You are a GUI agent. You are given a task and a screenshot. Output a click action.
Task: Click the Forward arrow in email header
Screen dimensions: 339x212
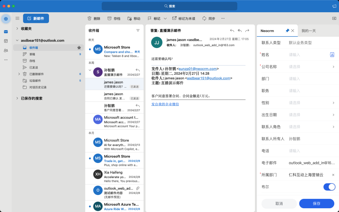[247, 30]
